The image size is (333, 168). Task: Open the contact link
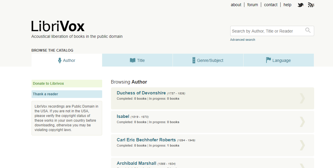[x=271, y=5]
